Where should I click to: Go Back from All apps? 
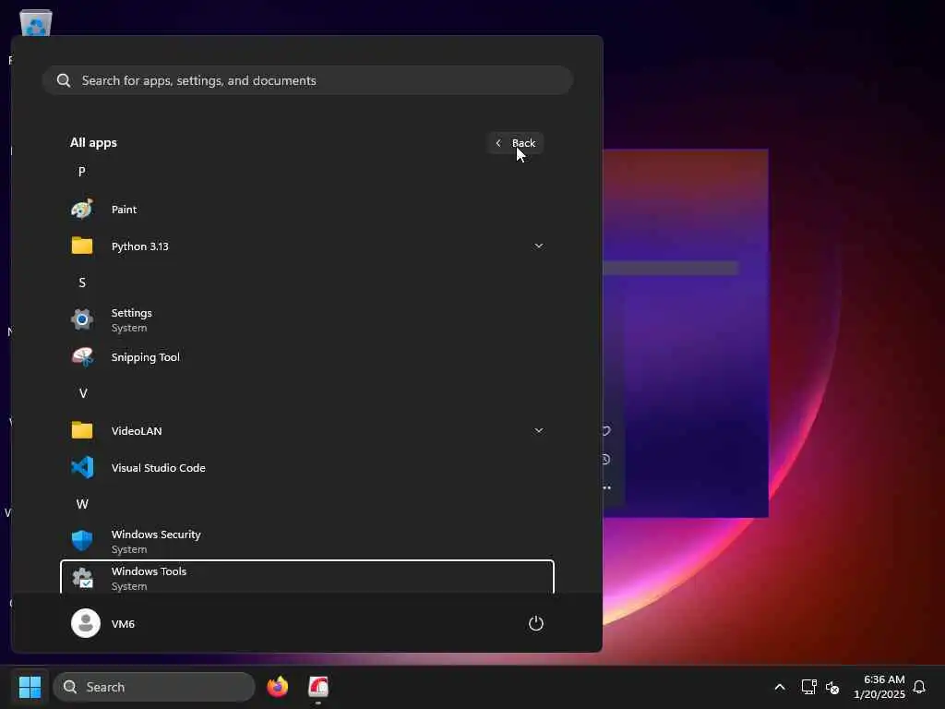[516, 143]
